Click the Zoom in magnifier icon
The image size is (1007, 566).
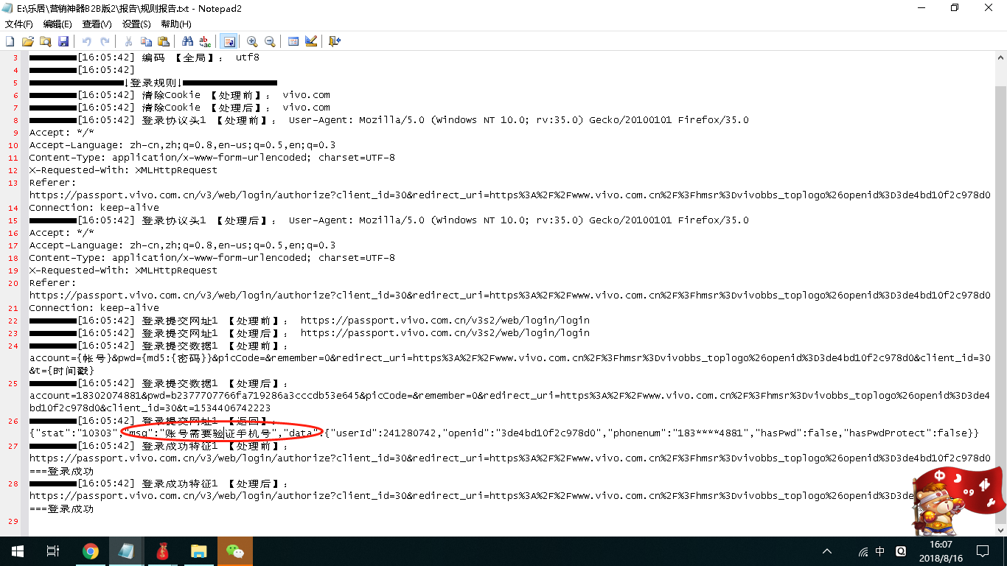pyautogui.click(x=252, y=41)
